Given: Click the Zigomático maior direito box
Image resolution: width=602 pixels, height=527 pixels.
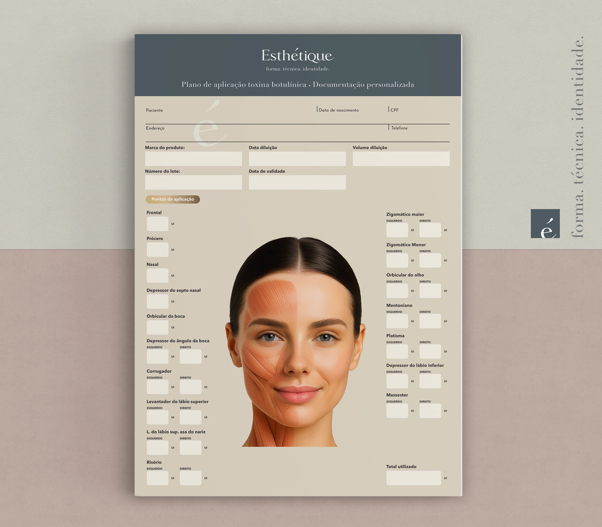Looking at the screenshot, I should click(x=430, y=230).
